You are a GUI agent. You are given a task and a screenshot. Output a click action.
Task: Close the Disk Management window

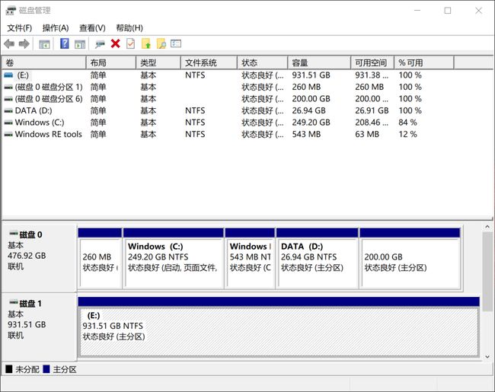[478, 11]
